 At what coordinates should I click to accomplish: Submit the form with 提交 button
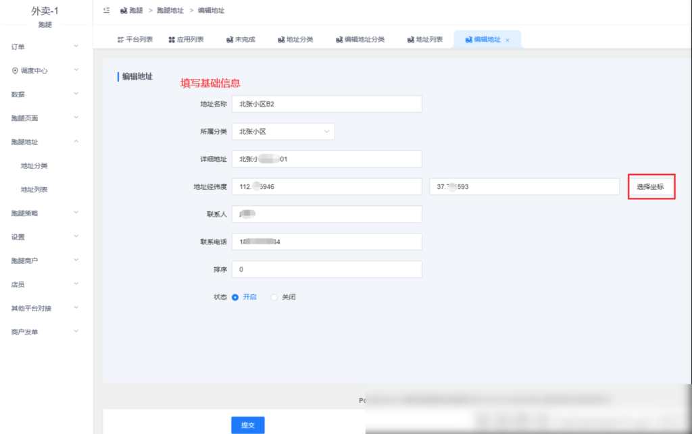(247, 425)
